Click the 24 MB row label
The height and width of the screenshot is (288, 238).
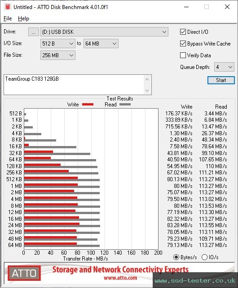(x=15, y=225)
